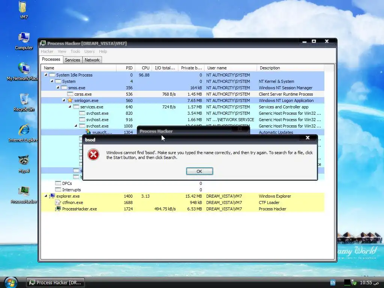Open the Users menu
The image size is (384, 288).
pyautogui.click(x=89, y=51)
